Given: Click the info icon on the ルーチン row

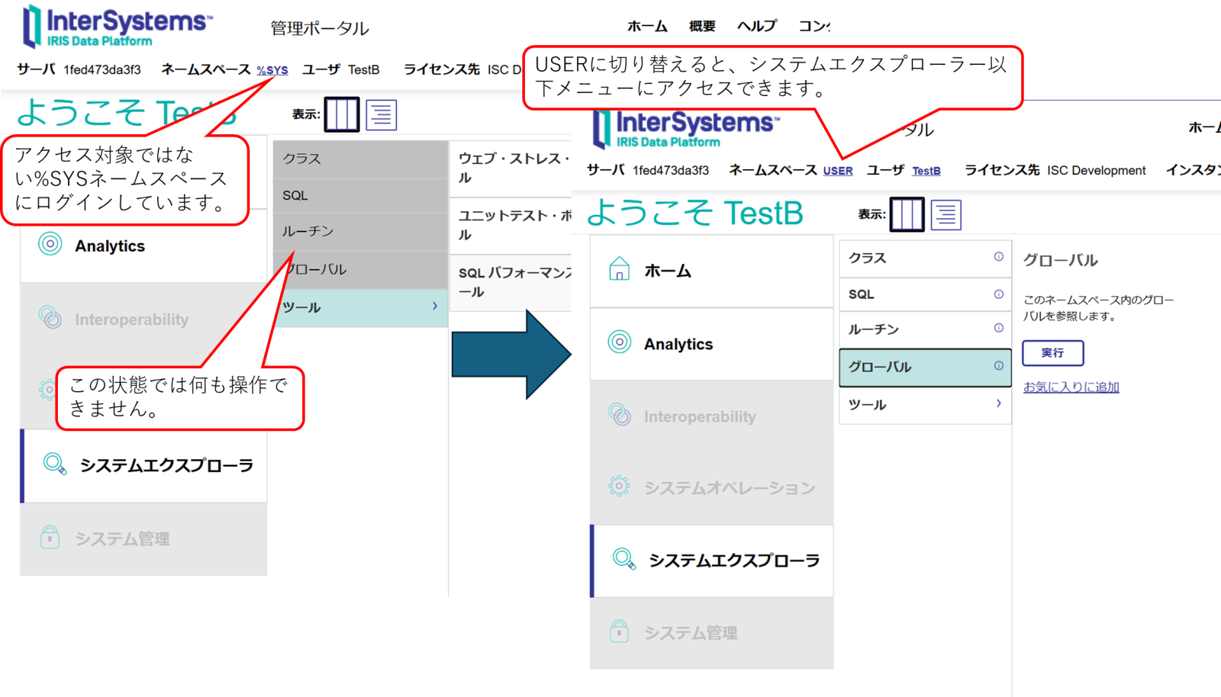Looking at the screenshot, I should (x=998, y=328).
